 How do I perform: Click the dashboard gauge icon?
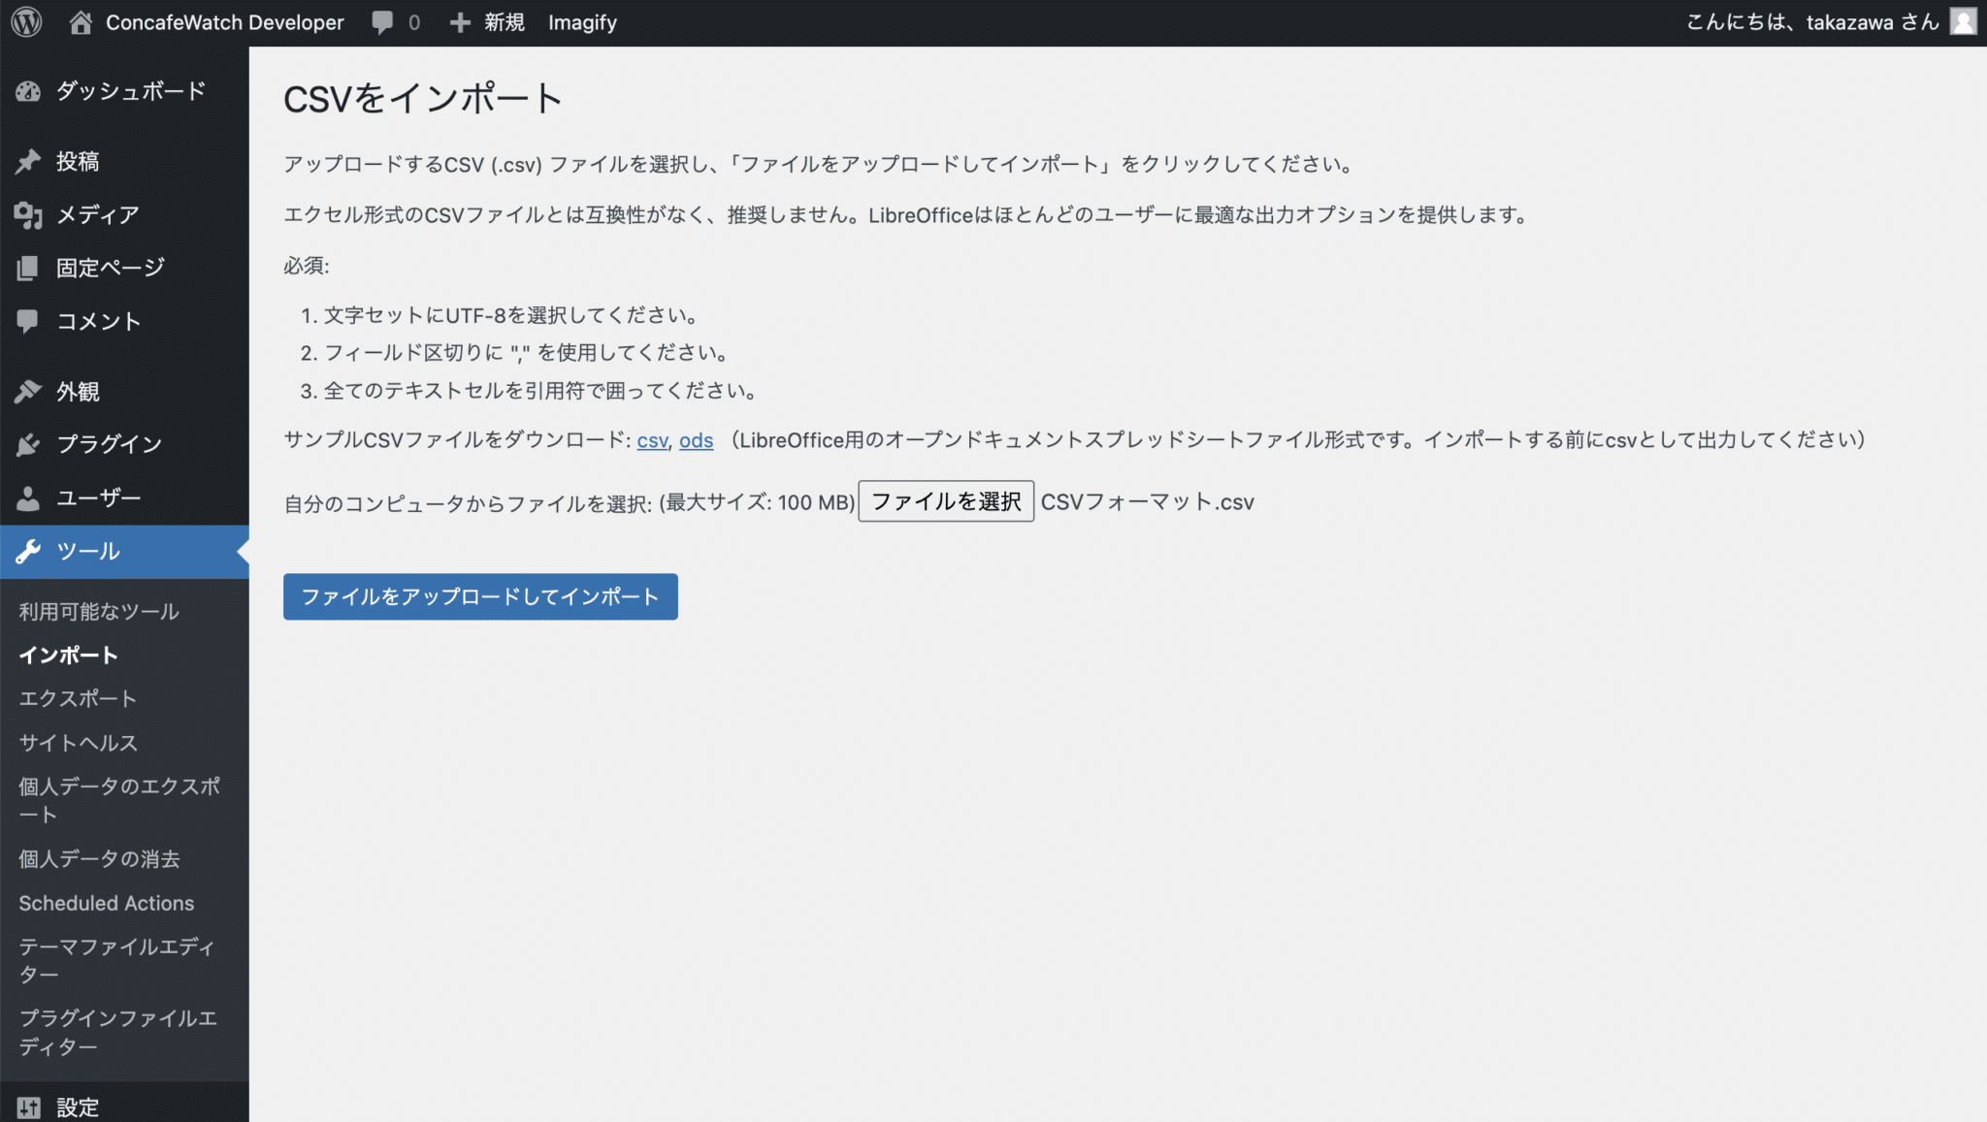pyautogui.click(x=28, y=91)
